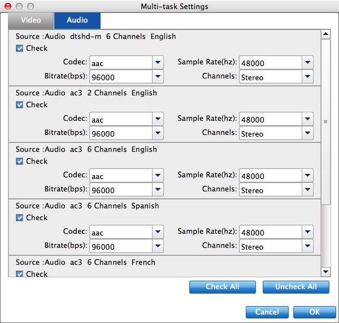339x323 pixels.
Task: Disable the ac3 6 Channels Spanish track
Action: (20, 218)
